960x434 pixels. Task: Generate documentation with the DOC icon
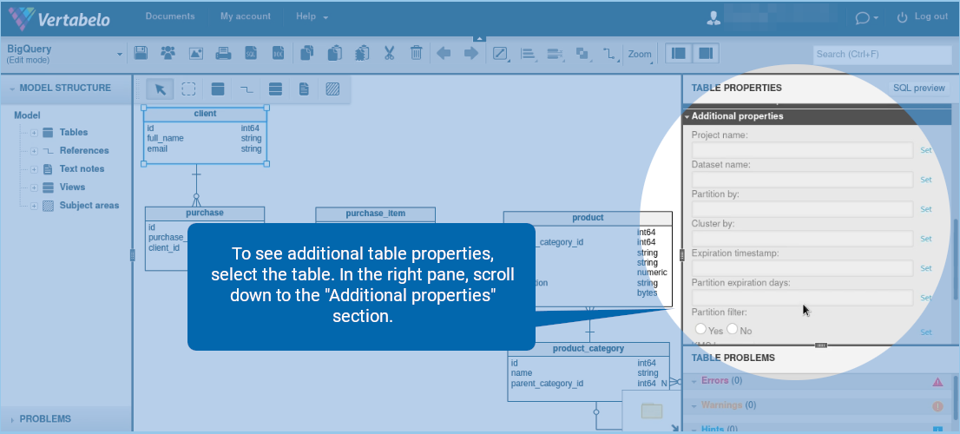(x=278, y=53)
